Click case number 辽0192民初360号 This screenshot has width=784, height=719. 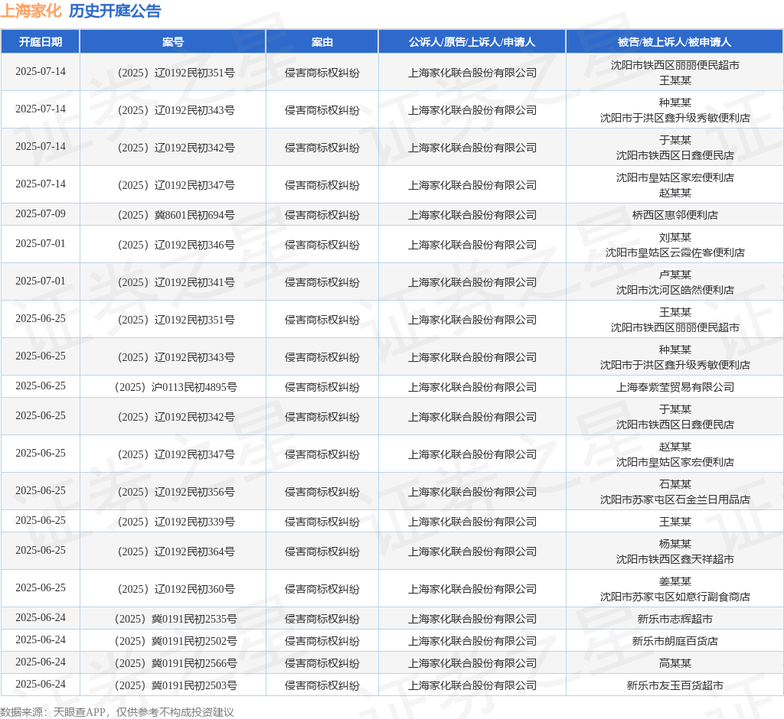(x=176, y=589)
